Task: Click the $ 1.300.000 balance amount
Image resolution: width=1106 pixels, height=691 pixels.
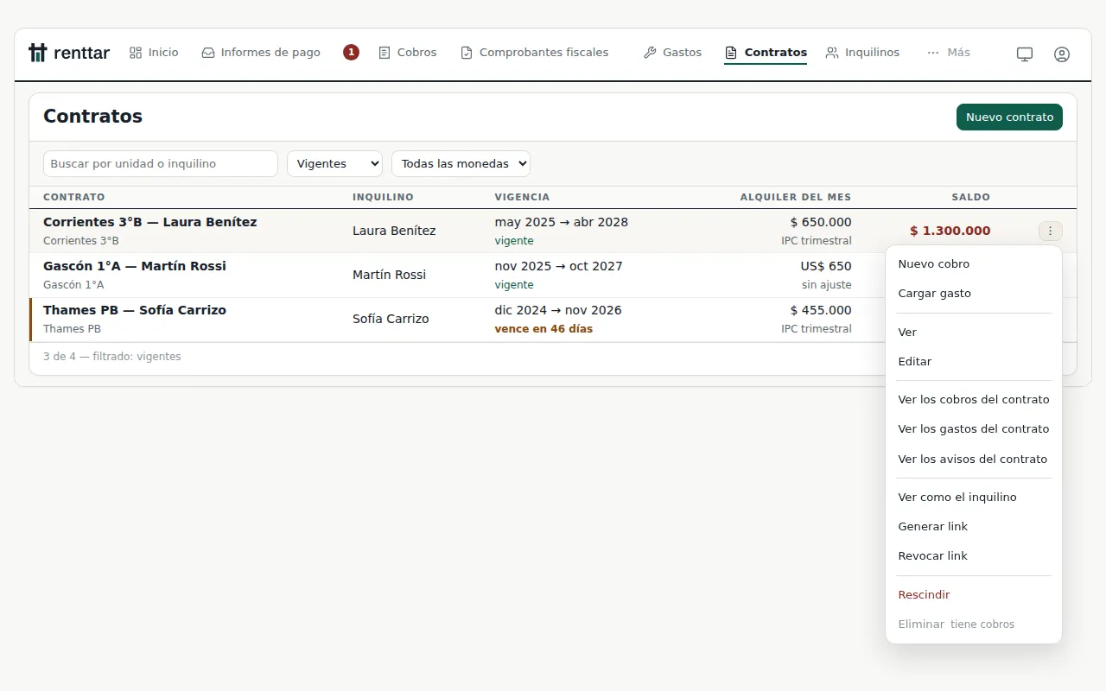Action: [x=950, y=231]
